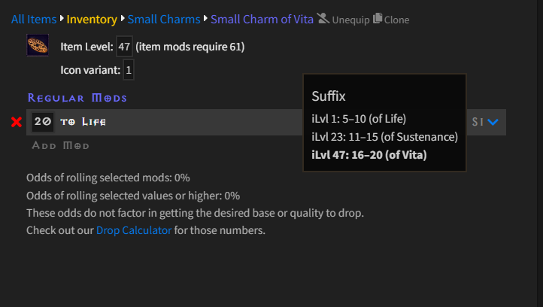This screenshot has width=543, height=307.
Task: Click the Clone text label
Action: coord(396,20)
